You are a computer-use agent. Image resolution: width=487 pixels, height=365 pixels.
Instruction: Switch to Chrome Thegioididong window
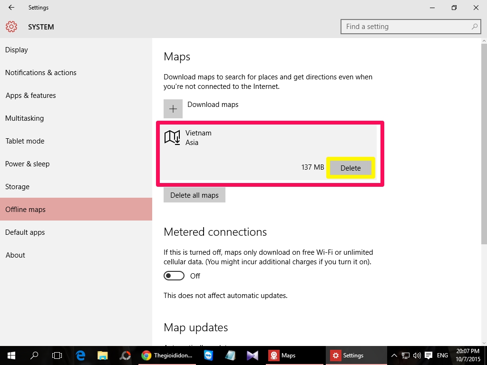[167, 355]
